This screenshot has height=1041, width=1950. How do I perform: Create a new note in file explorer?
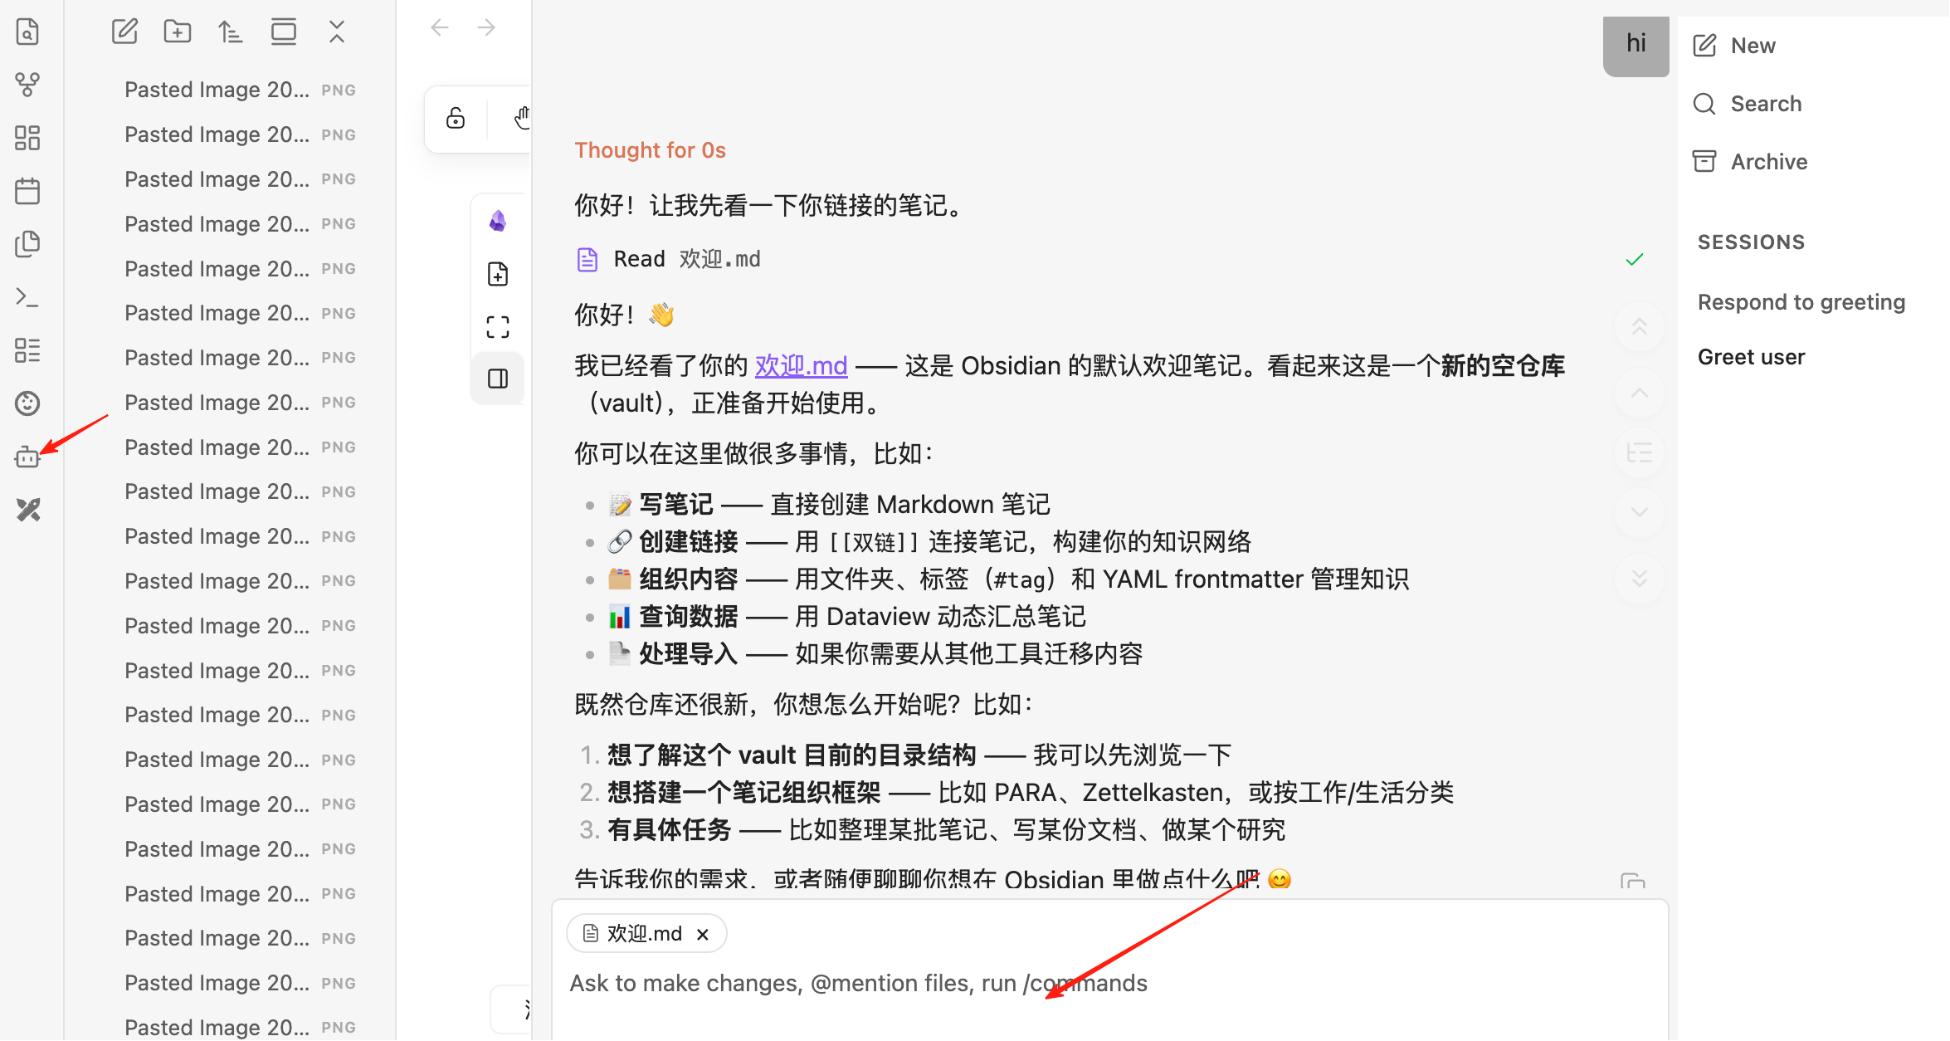pos(124,32)
